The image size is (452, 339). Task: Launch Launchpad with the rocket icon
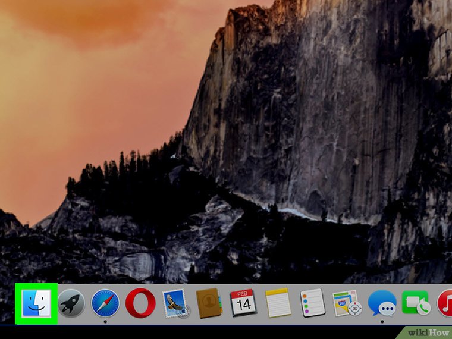70,305
